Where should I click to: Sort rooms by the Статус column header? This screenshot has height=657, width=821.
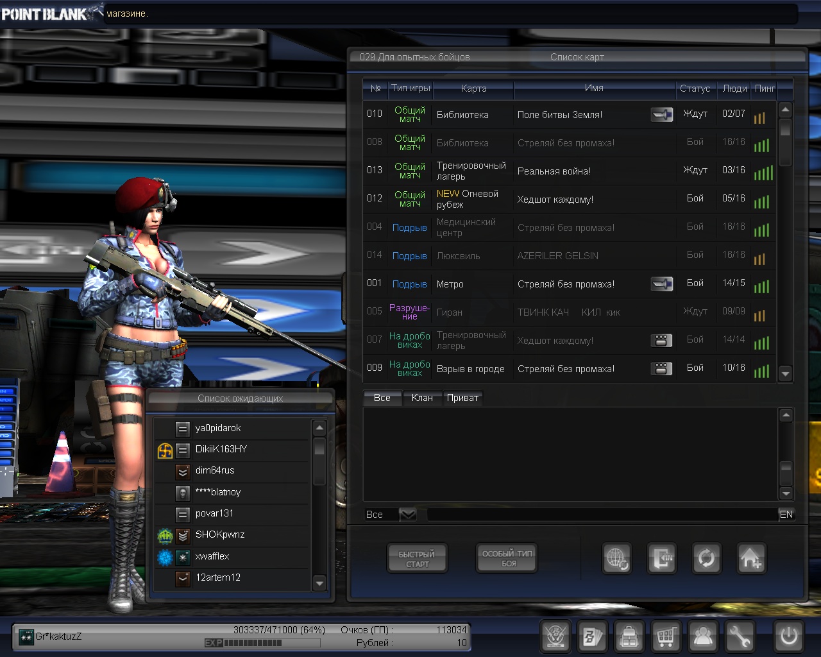(695, 89)
